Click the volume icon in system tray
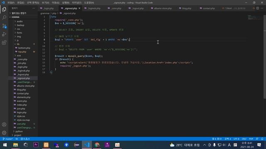The height and width of the screenshot is (149, 266). (x=224, y=145)
